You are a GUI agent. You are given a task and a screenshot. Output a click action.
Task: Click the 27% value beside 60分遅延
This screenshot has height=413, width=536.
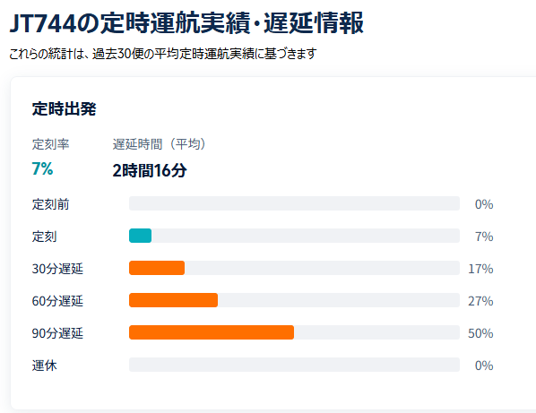480,301
